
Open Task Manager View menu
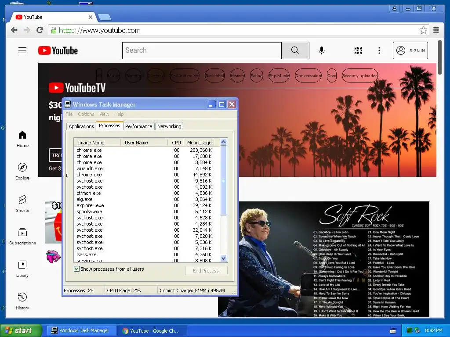tap(104, 114)
